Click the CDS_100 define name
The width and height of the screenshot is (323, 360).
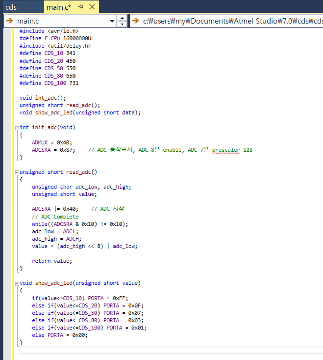click(55, 83)
